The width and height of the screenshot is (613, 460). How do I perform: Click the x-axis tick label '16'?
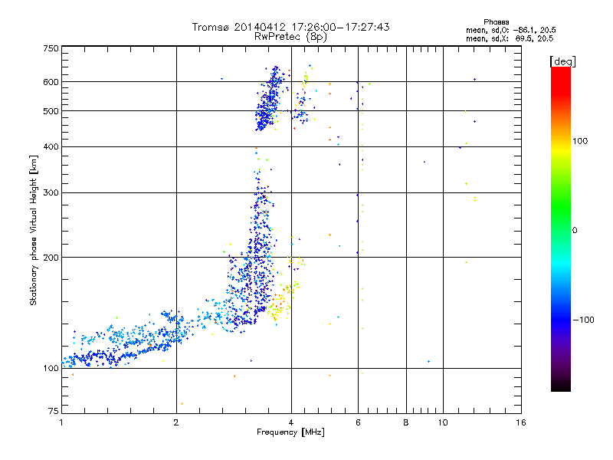[521, 422]
